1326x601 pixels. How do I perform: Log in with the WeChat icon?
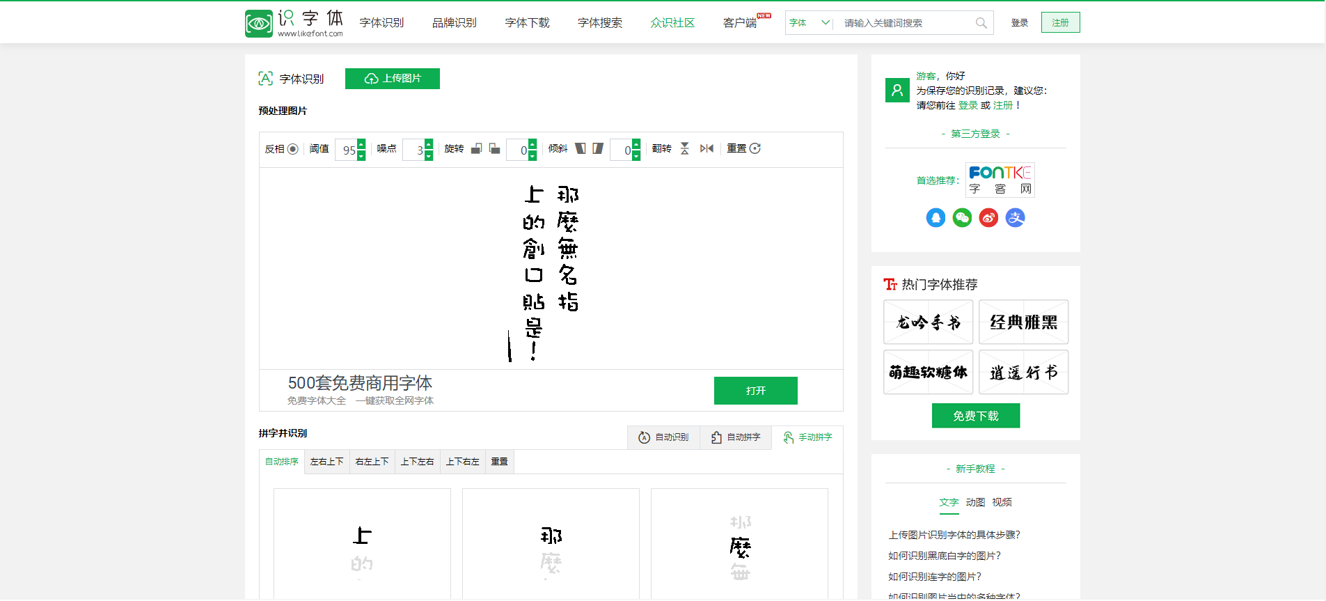click(x=962, y=218)
